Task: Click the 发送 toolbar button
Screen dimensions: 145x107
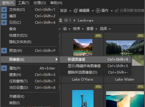Action: click(64, 11)
